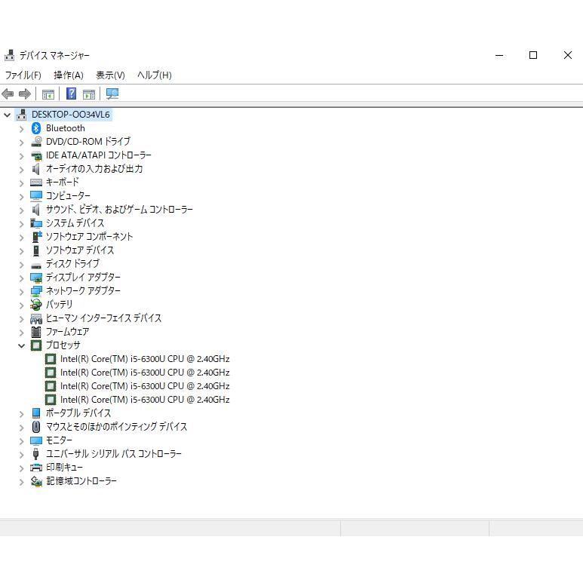Expand the ネットワーク アダプター category
583x583 pixels.
(22, 291)
